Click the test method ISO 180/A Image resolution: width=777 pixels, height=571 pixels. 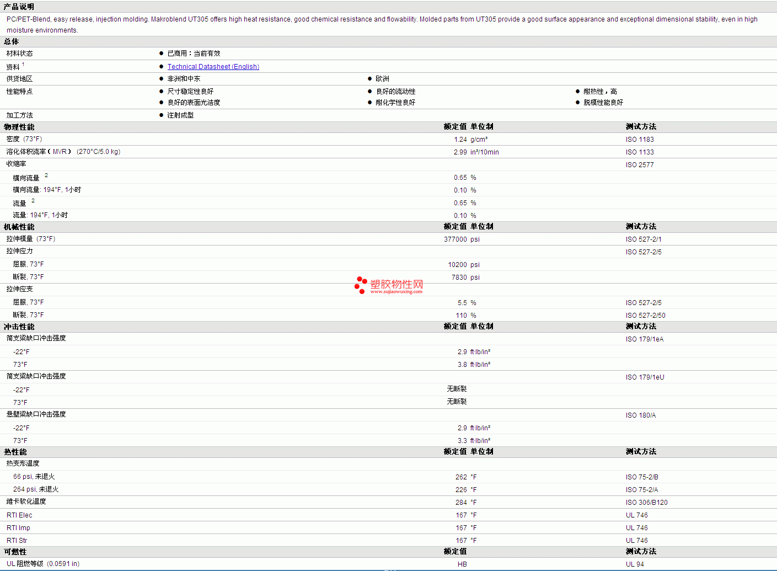641,415
